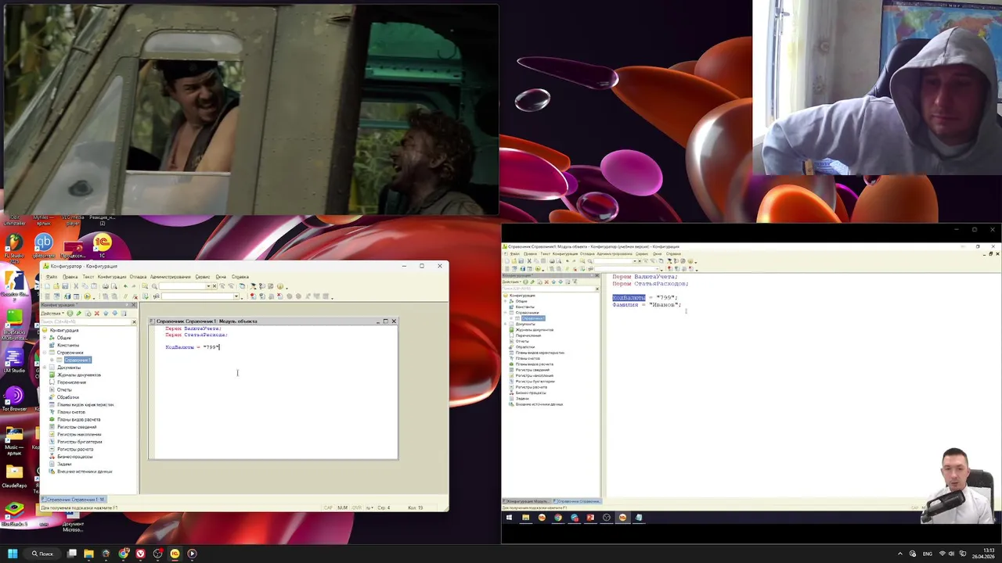Click Поиск search box on Windows taskbar

click(42, 554)
